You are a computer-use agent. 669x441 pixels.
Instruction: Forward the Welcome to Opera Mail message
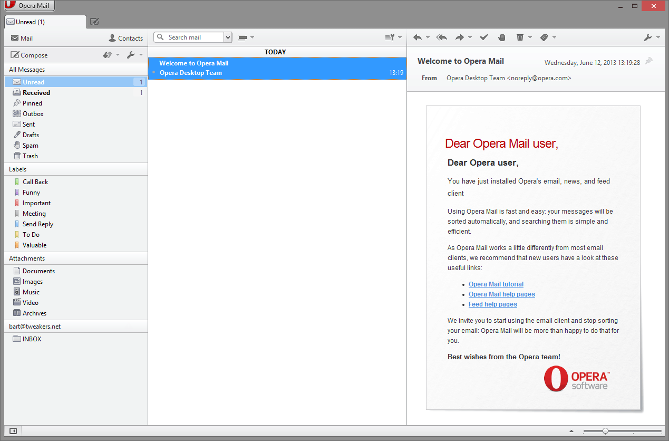[460, 37]
